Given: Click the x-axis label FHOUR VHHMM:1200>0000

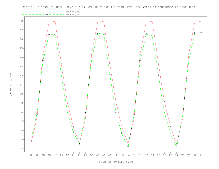Looking at the screenshot, I should [115, 162].
